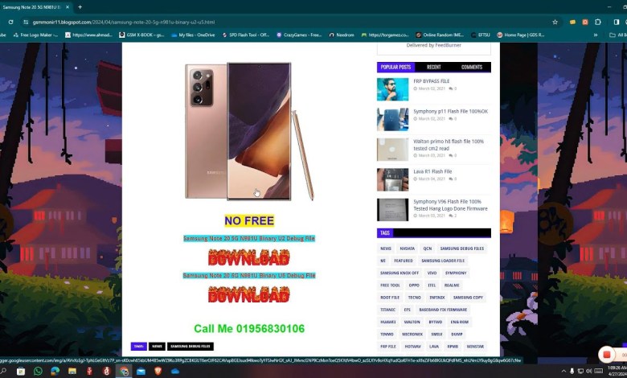
Task: Open the Lava R1 Flash File post
Action: tap(432, 171)
